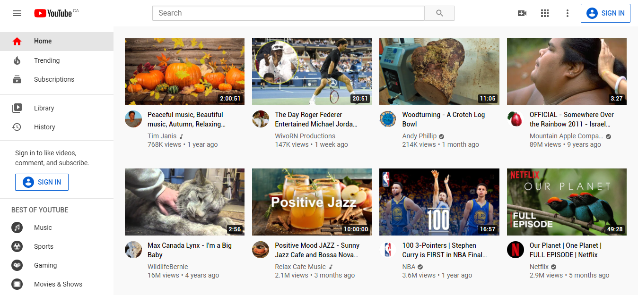The height and width of the screenshot is (295, 638).
Task: Play the Federer tennis video thumbnail
Action: tap(312, 71)
